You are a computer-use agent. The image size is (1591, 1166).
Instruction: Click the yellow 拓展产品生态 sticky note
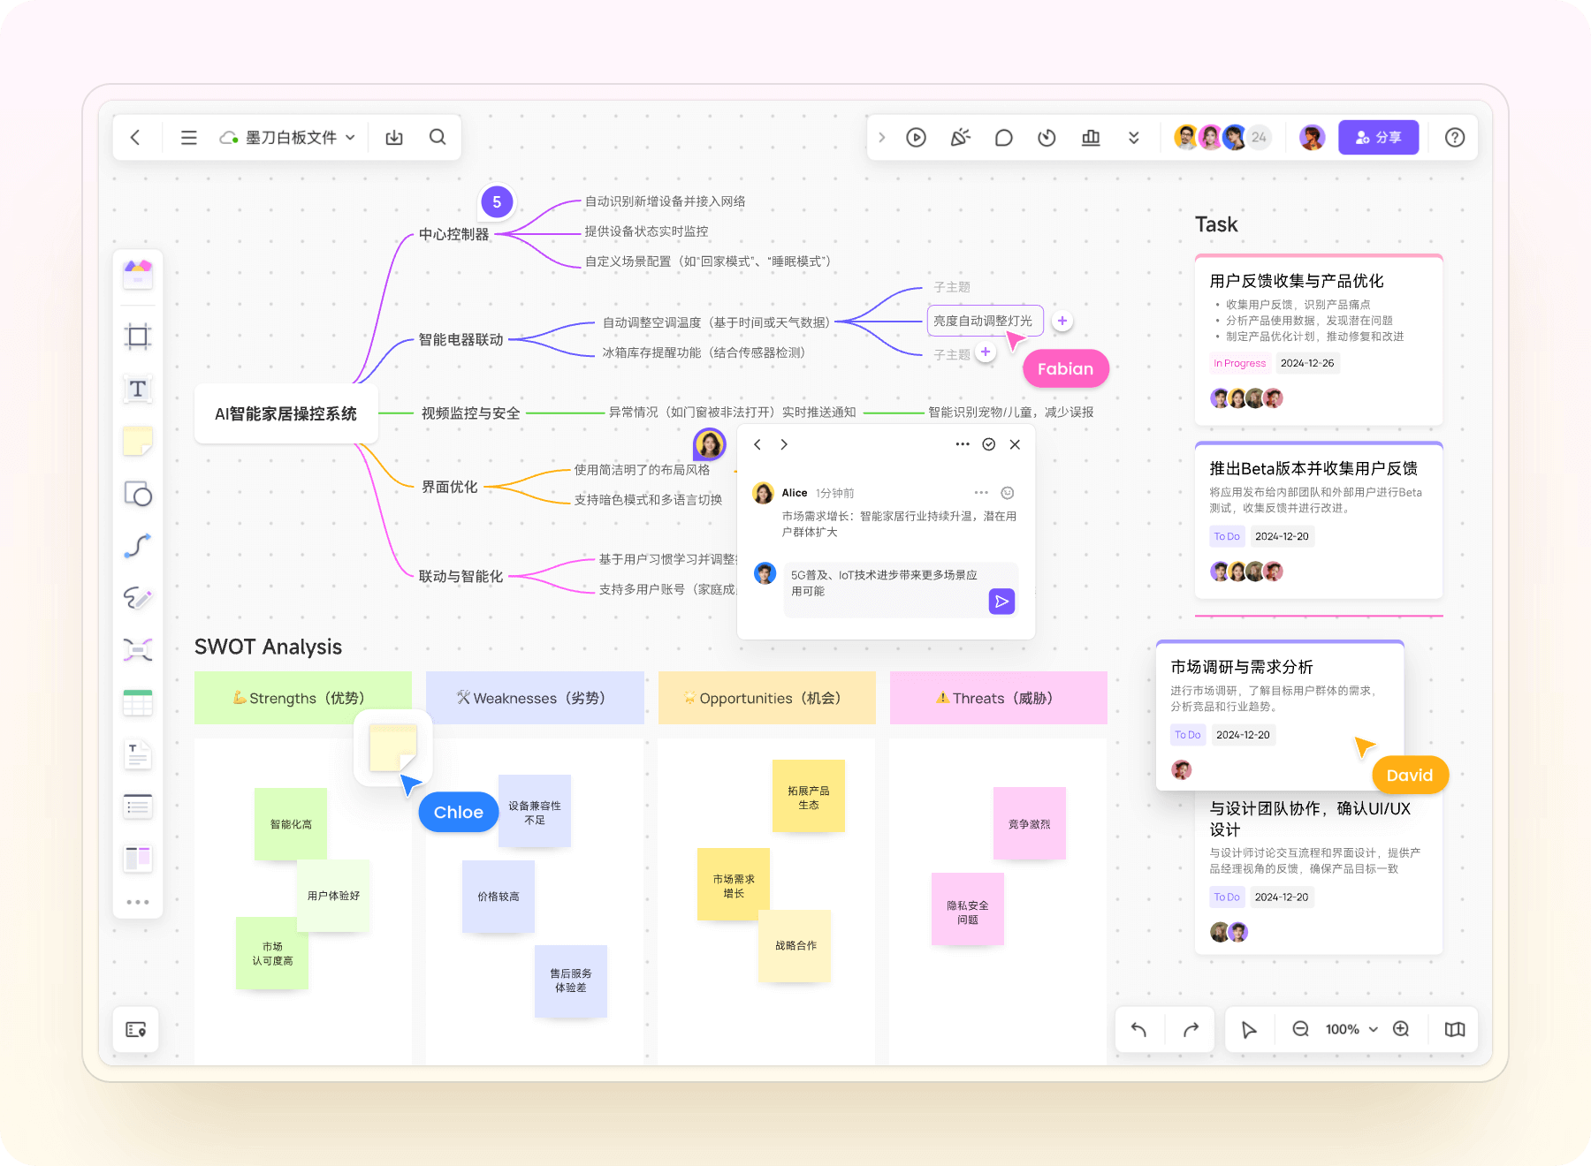[808, 797]
